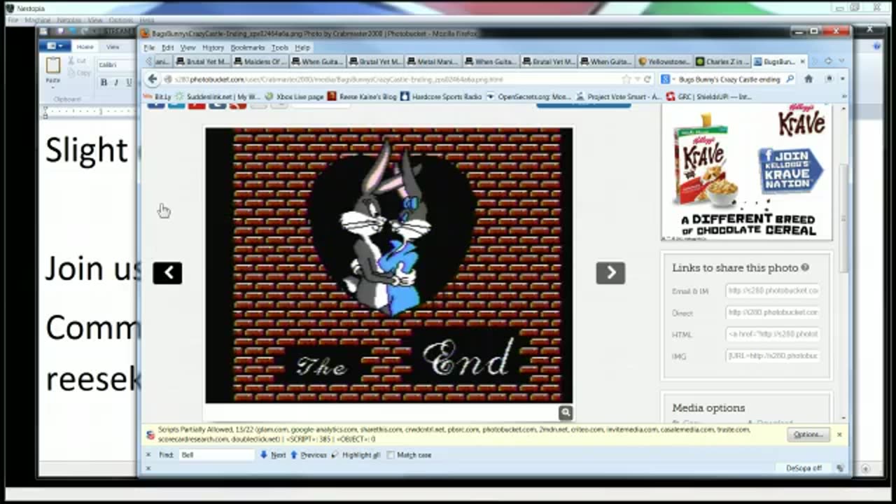The image size is (896, 504).
Task: Zoom photo with magnifier icon below image
Action: (566, 412)
